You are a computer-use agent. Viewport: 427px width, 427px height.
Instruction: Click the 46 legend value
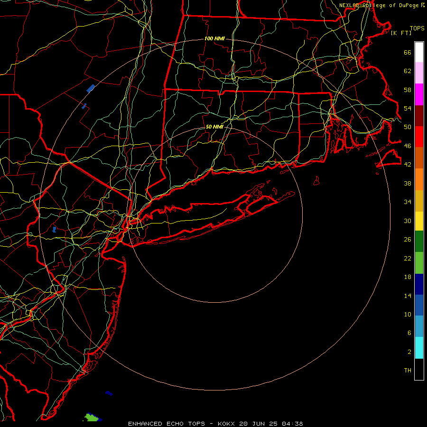click(408, 146)
